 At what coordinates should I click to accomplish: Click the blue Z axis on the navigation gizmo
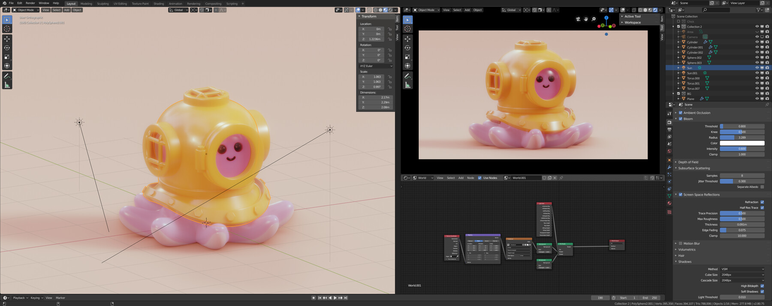(606, 18)
